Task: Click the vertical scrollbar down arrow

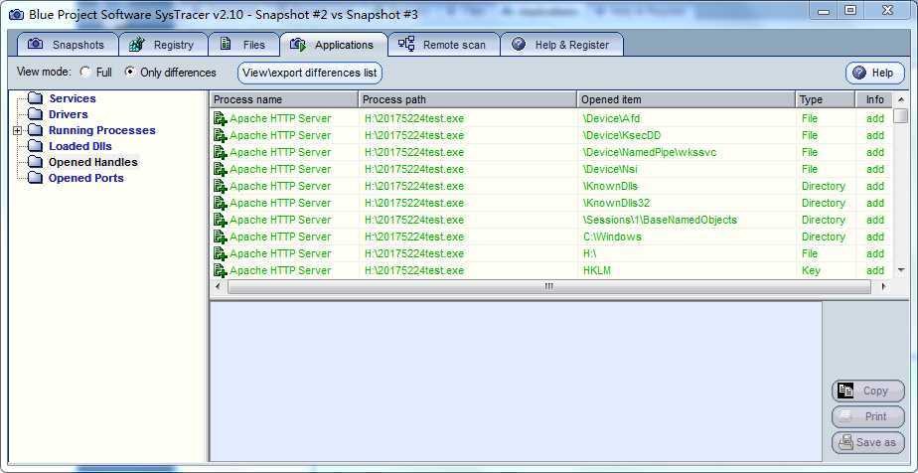Action: click(901, 270)
